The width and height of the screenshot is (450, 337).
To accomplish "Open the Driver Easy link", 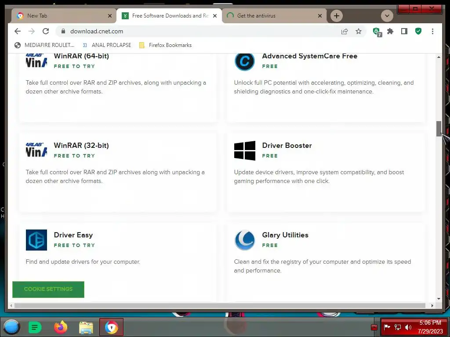I will (x=73, y=235).
